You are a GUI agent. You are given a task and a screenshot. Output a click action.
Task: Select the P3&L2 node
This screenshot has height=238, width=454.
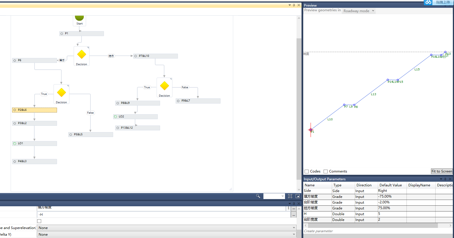35,123
